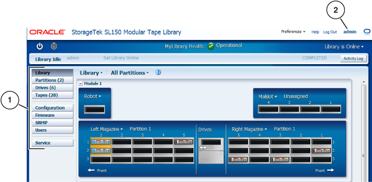Collapse the Module 1 section
The image size is (372, 182).
pyautogui.click(x=80, y=83)
